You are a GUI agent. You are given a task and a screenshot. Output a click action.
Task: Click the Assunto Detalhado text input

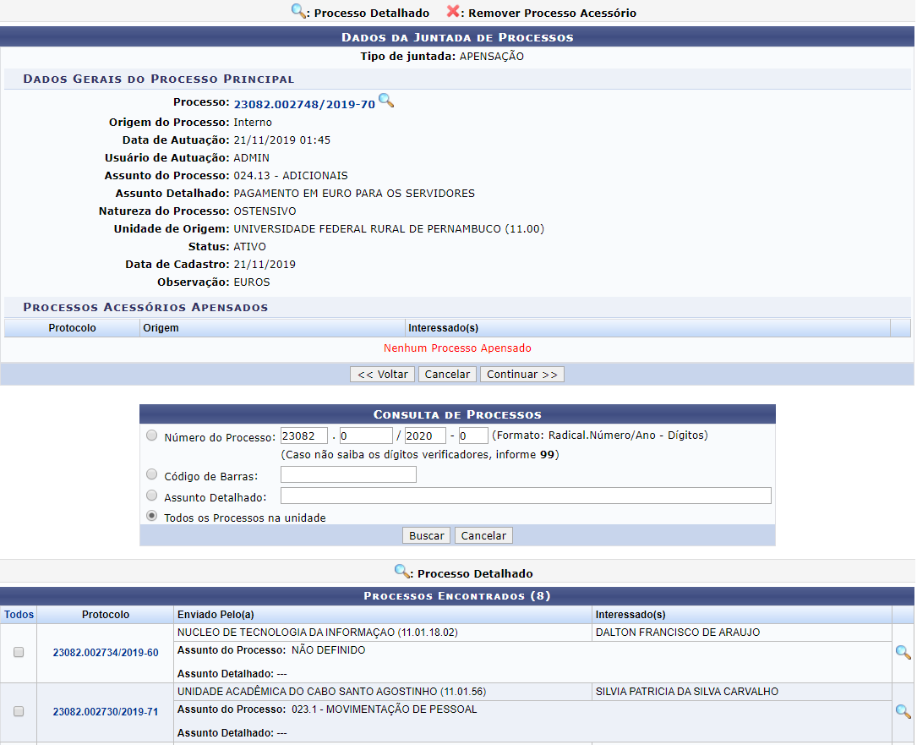point(525,496)
